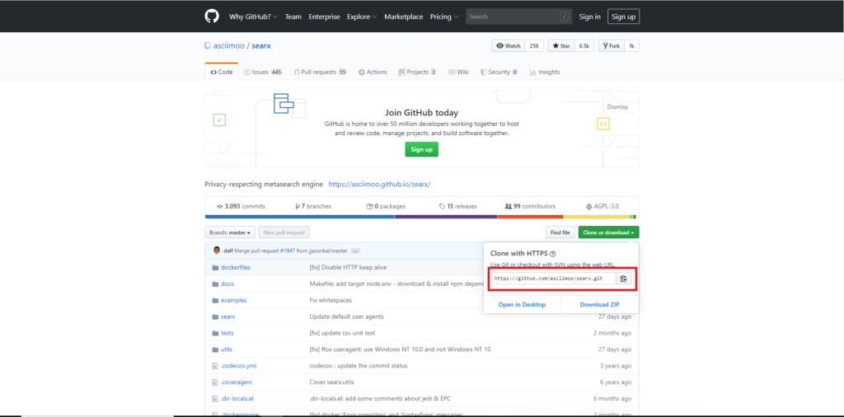The height and width of the screenshot is (417, 844).
Task: Click the Fork button
Action: 612,46
